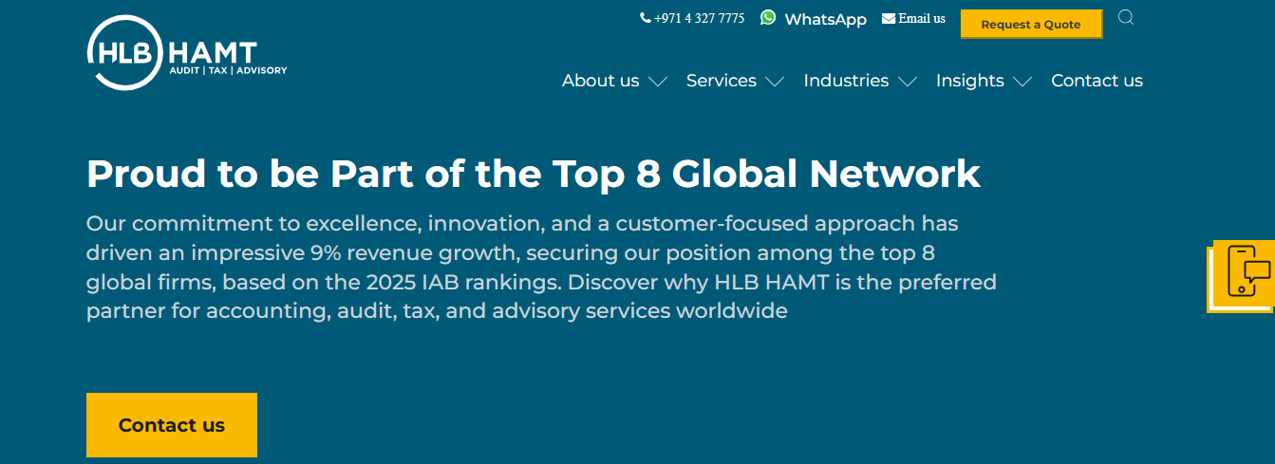Click the yellow Contact us hero button
This screenshot has height=464, width=1275.
[x=172, y=425]
